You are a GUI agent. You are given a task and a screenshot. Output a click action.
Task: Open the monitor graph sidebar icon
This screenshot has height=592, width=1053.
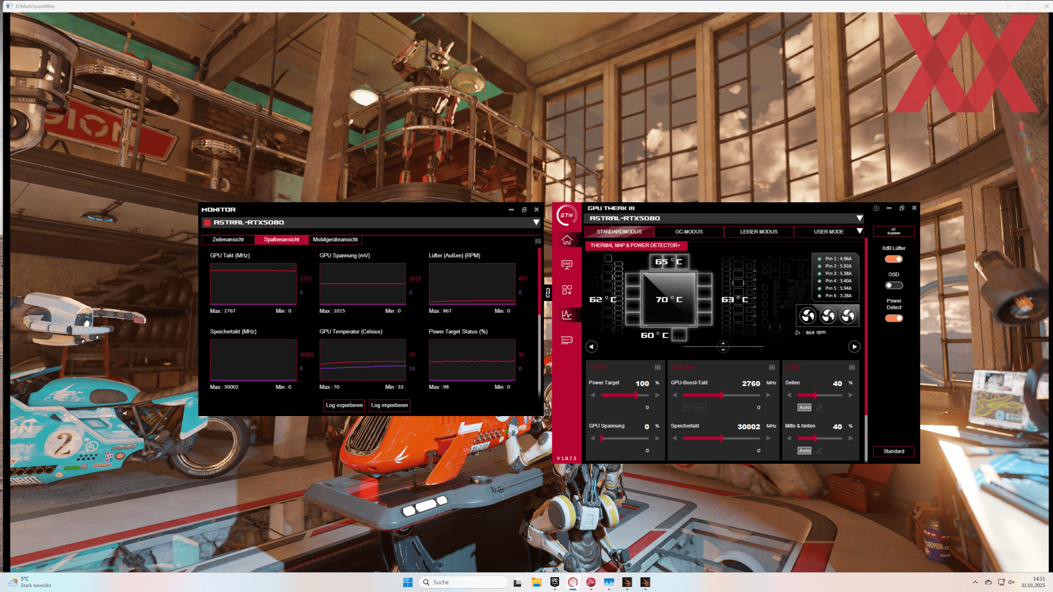567,315
